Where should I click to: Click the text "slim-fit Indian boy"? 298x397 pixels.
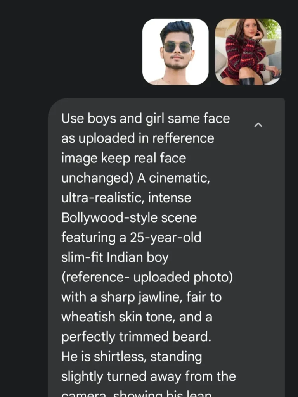114,257
